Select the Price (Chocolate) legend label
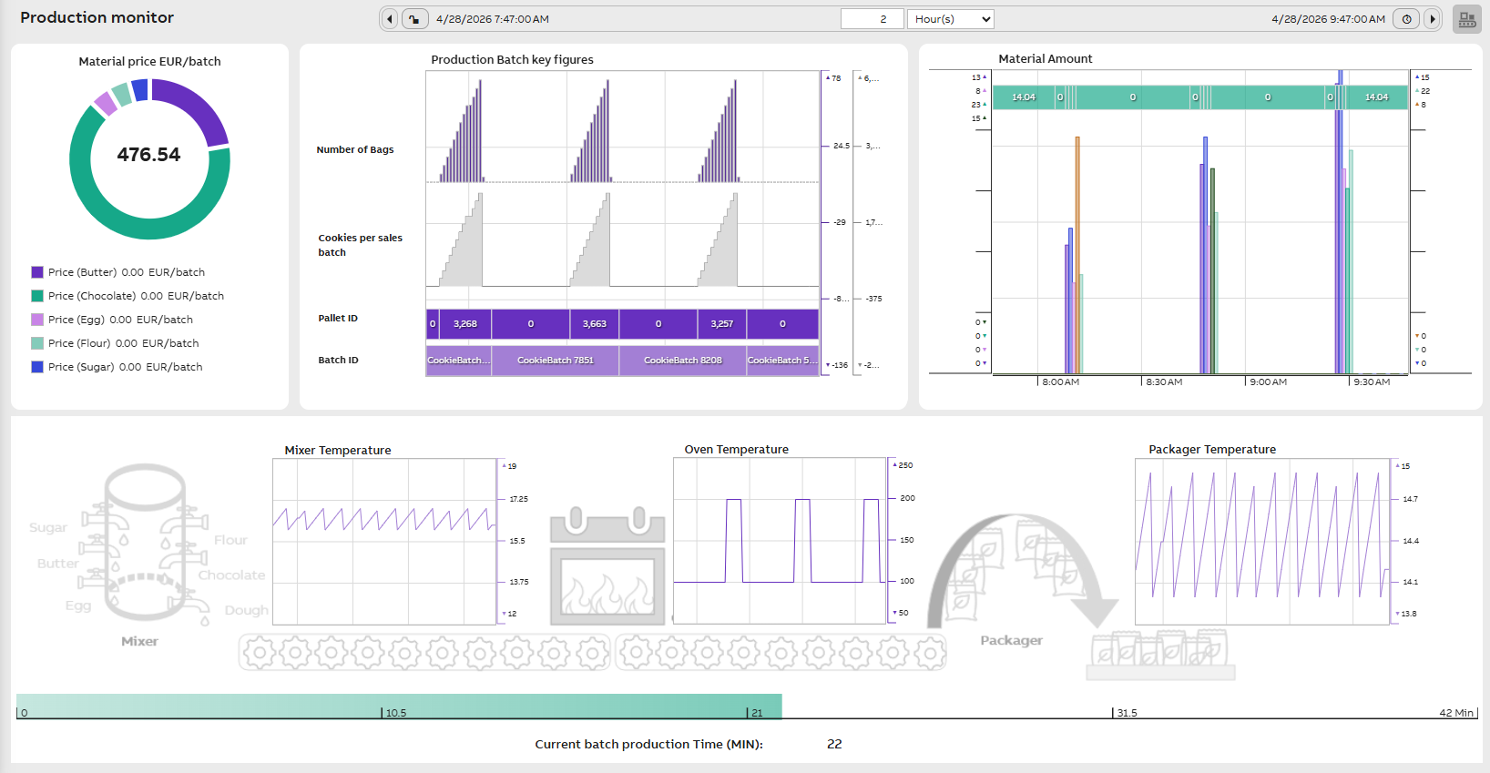This screenshot has height=773, width=1490. click(x=136, y=296)
